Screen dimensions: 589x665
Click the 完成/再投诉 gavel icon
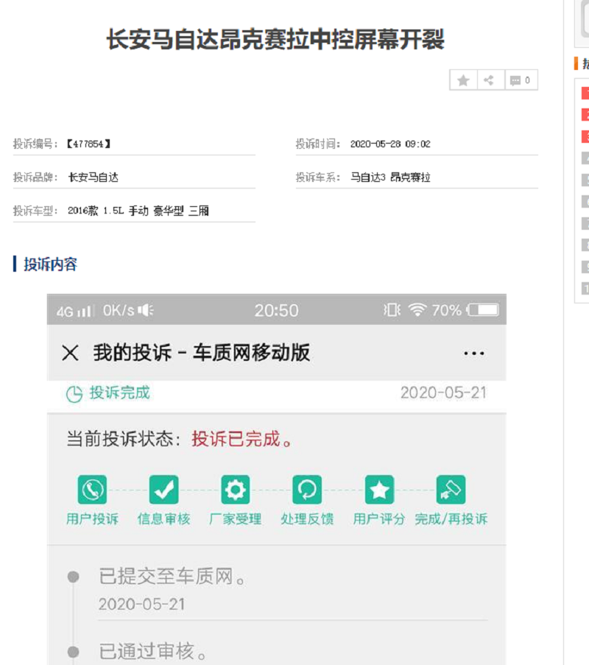451,490
